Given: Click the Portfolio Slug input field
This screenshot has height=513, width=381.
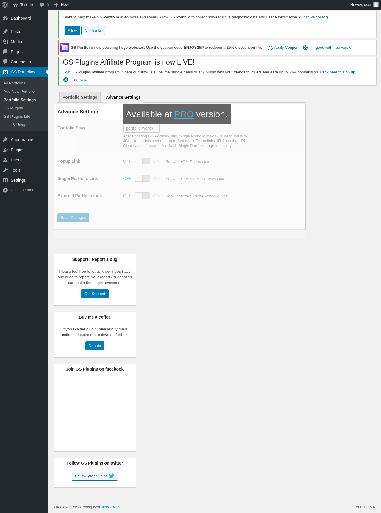Looking at the screenshot, I should coord(141,128).
